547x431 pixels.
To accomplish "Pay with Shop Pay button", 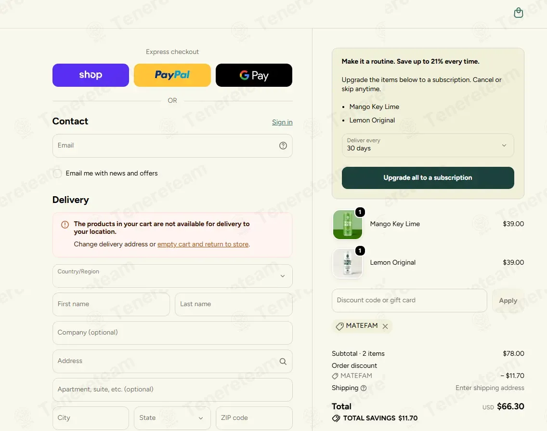I will click(x=91, y=75).
